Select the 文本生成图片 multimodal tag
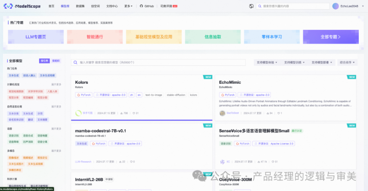368x191 pixels. coord(16,164)
